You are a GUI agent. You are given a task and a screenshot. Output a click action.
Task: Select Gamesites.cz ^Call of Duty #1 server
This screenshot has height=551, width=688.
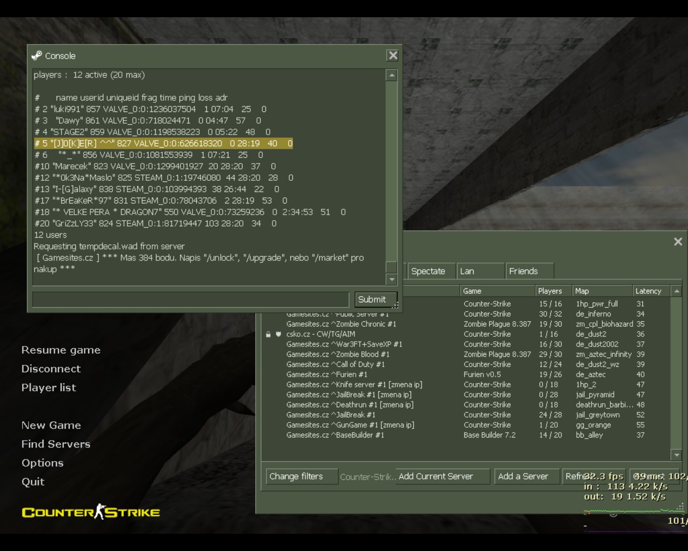pyautogui.click(x=465, y=364)
